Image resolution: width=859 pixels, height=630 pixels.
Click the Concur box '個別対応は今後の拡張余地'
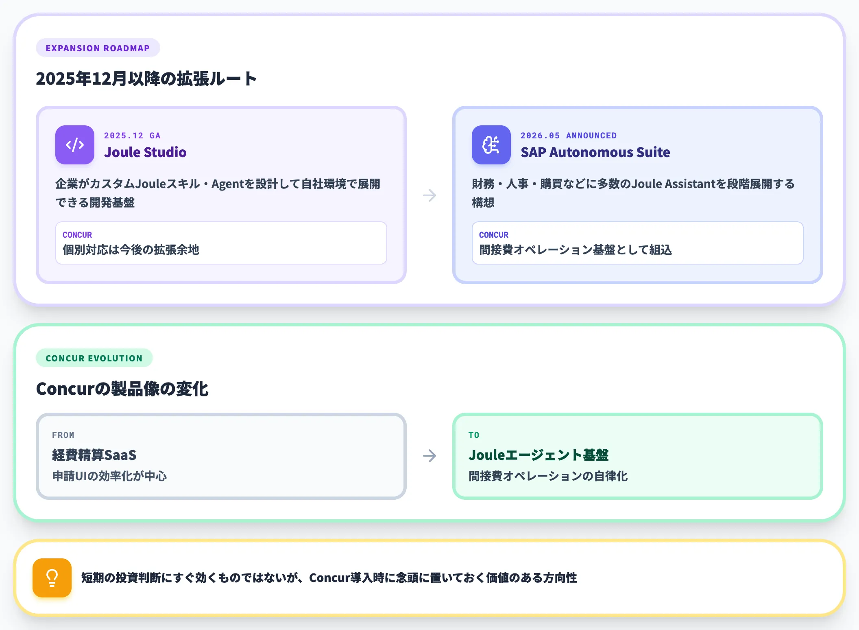click(221, 243)
